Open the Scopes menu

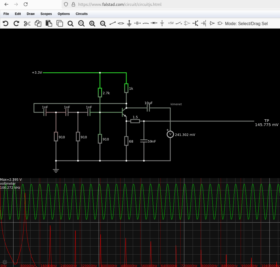pos(46,14)
